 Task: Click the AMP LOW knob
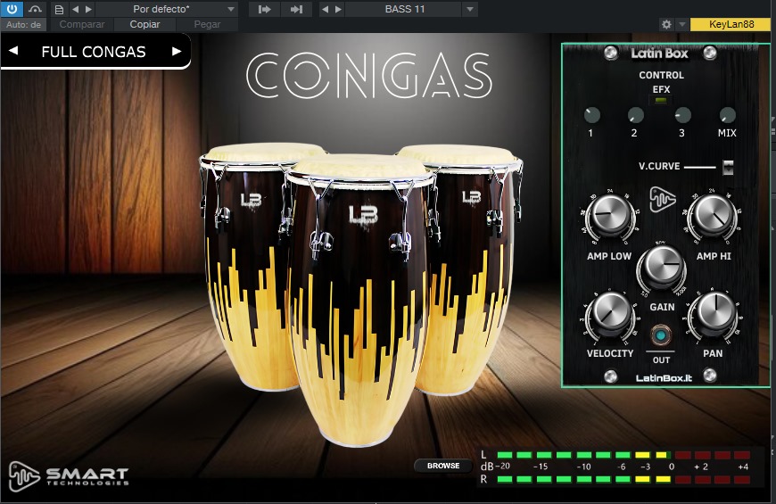click(x=610, y=215)
